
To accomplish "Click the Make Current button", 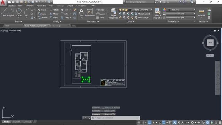I will tap(142, 14).
